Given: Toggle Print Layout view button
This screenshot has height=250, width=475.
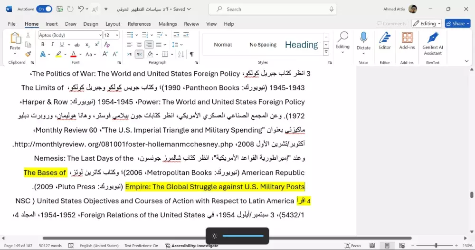Looking at the screenshot, I should [387, 246].
